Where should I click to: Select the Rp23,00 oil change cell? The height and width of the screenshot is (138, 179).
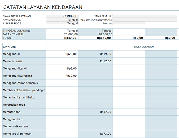click(x=62, y=54)
